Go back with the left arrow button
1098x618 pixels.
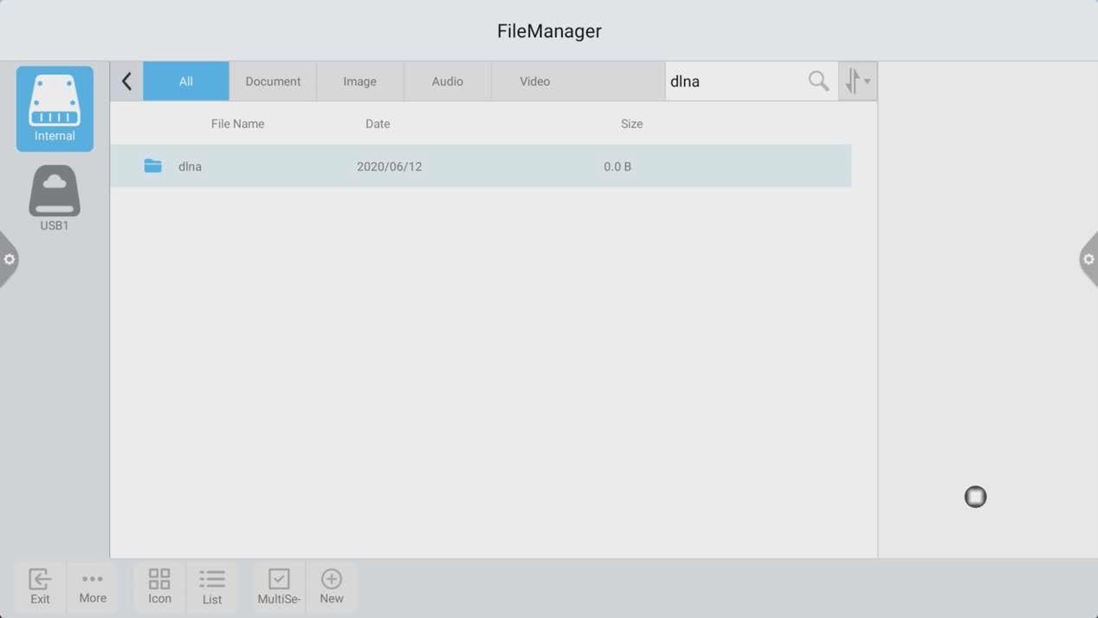(x=126, y=81)
